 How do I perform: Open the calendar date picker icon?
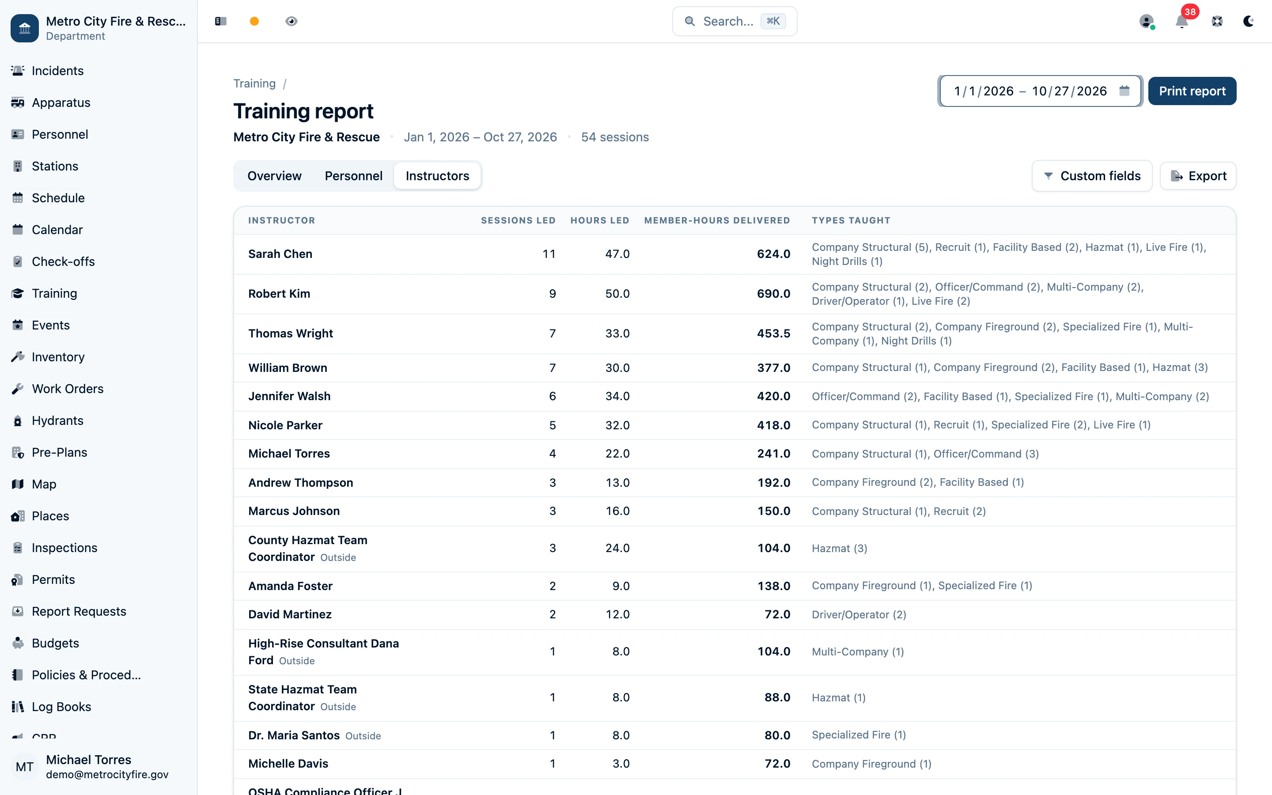tap(1124, 91)
